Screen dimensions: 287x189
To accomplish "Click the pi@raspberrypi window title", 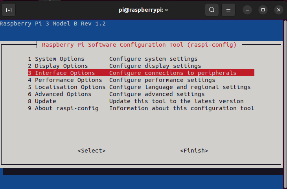I will (143, 10).
